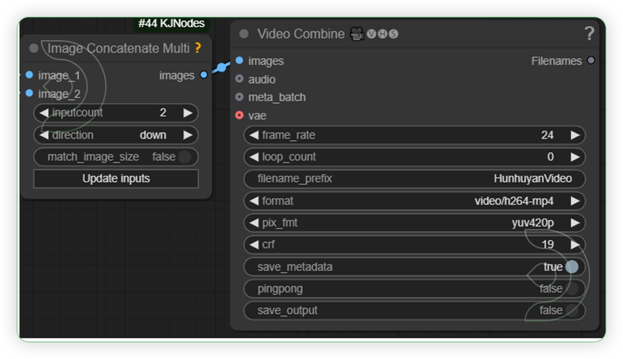
Task: Increase crf with right arrow
Action: [x=575, y=244]
